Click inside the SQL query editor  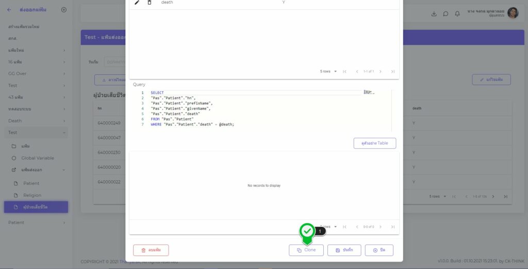258,111
